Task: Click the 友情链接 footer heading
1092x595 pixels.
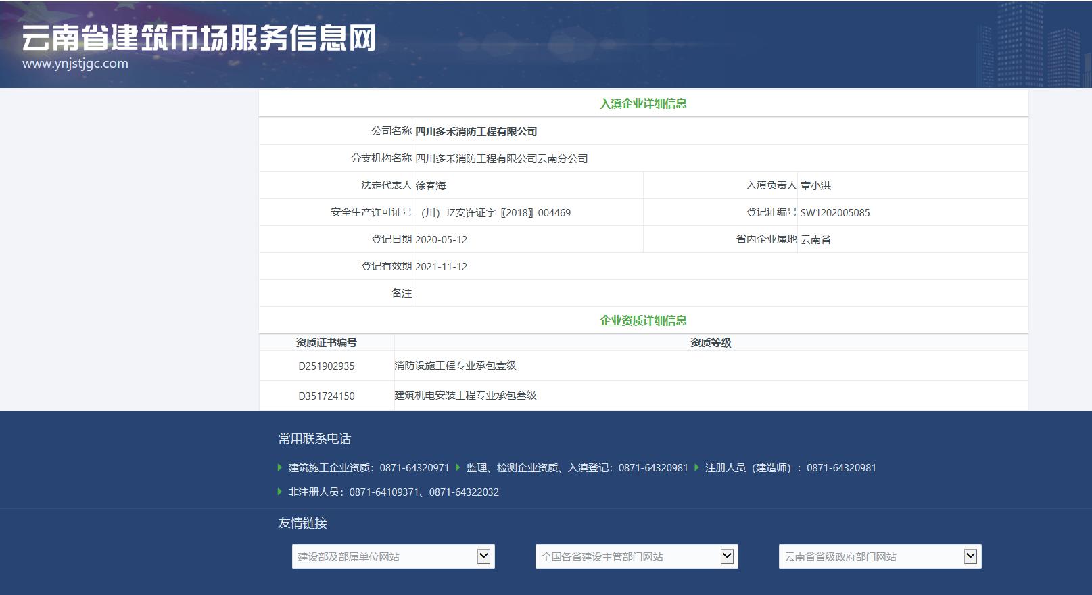Action: (302, 523)
